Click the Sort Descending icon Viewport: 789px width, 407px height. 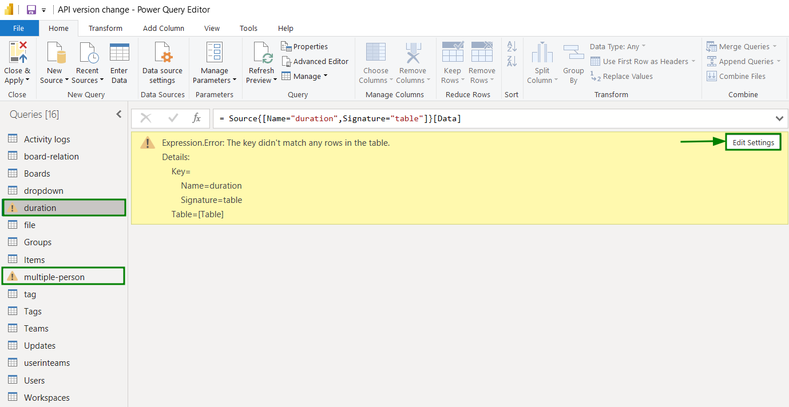[x=512, y=61]
